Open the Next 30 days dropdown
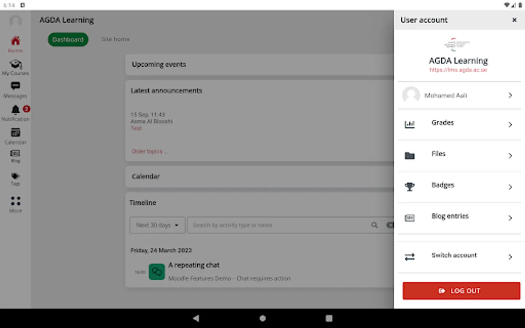Image resolution: width=525 pixels, height=328 pixels. click(x=157, y=225)
